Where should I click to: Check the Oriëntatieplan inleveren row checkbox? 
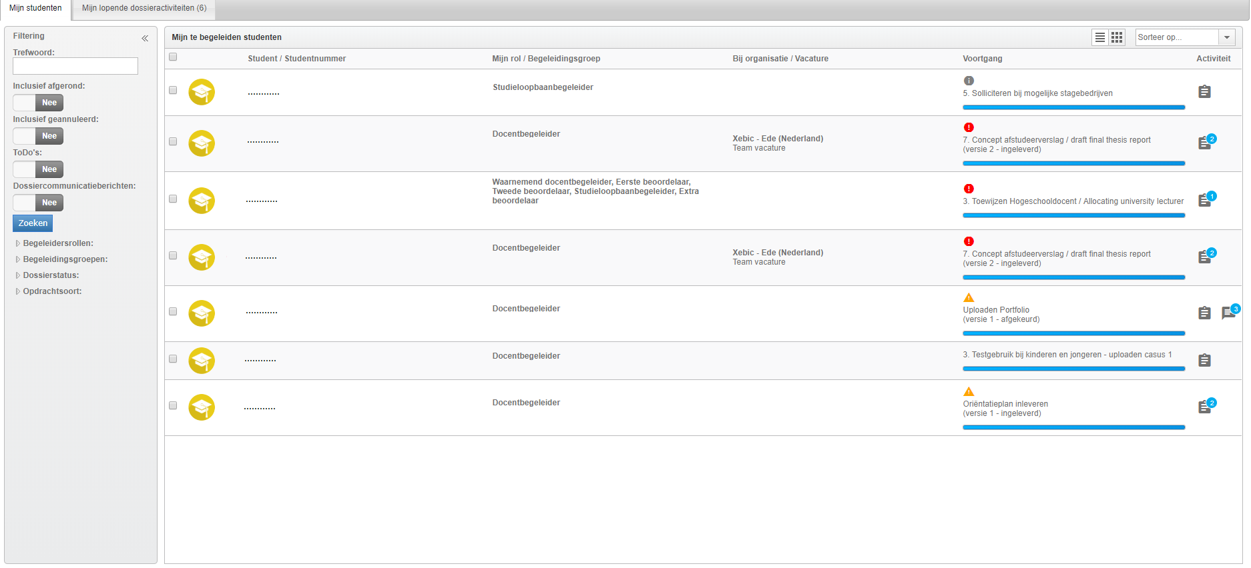[173, 405]
